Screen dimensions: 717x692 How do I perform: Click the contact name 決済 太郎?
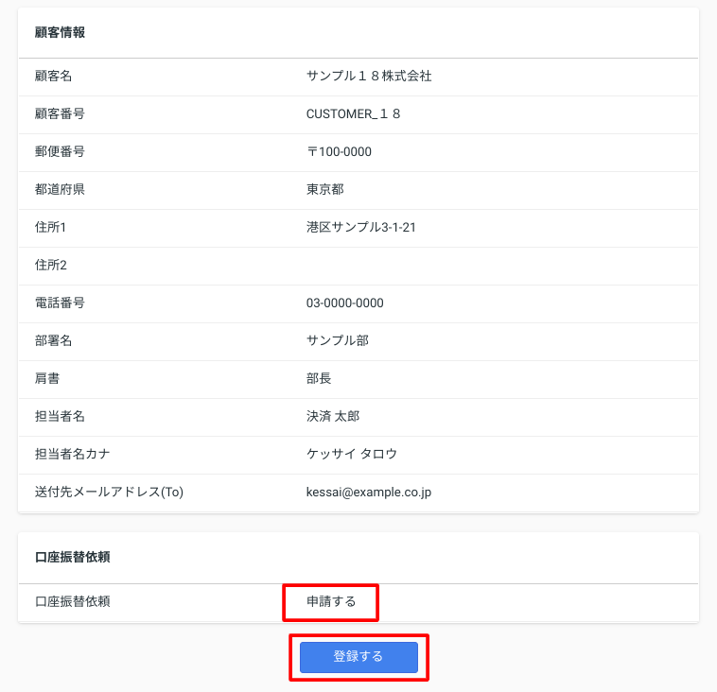(333, 416)
